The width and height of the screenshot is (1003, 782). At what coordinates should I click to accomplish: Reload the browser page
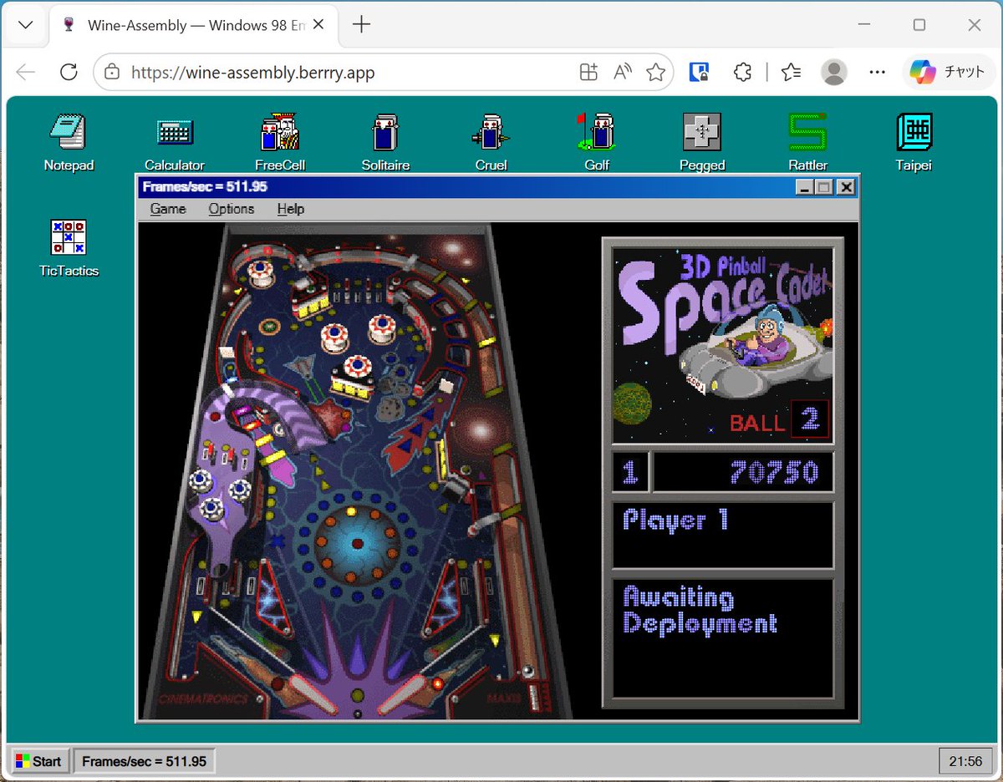tap(69, 73)
